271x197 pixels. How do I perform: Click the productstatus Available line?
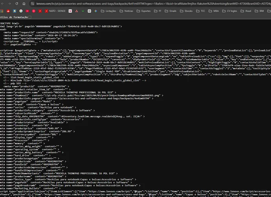[x=34, y=123]
